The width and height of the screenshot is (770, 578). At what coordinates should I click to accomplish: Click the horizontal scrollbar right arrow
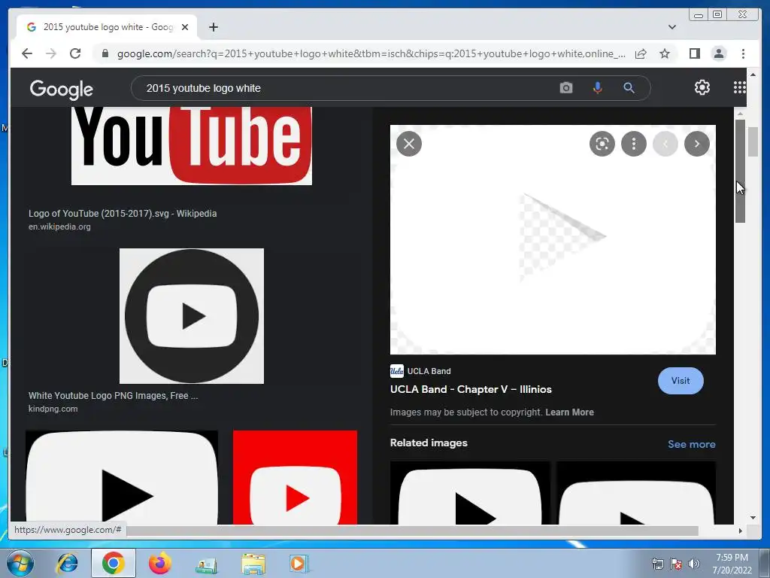point(740,531)
